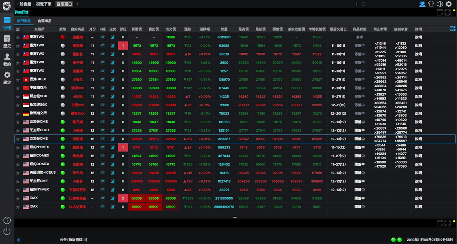Toggle favorite star for 比特幣美金 row

[18, 198]
